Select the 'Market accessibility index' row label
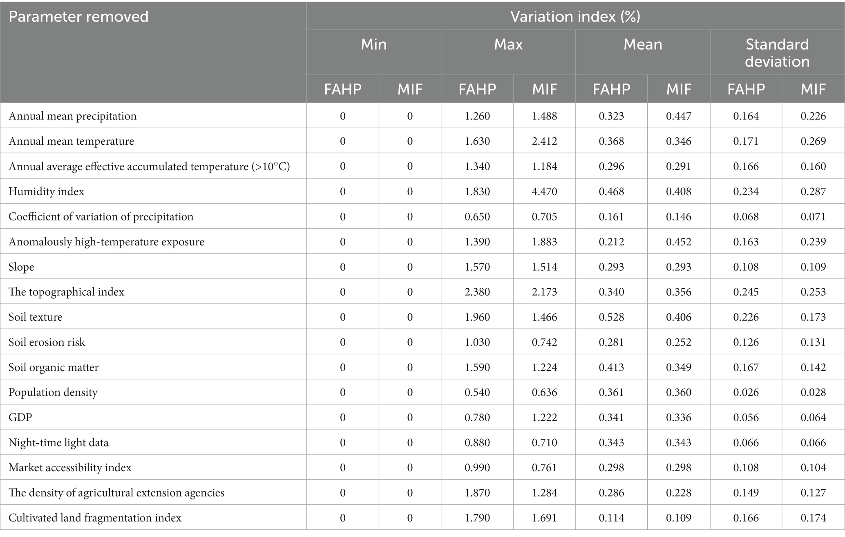845x537 pixels. point(70,468)
